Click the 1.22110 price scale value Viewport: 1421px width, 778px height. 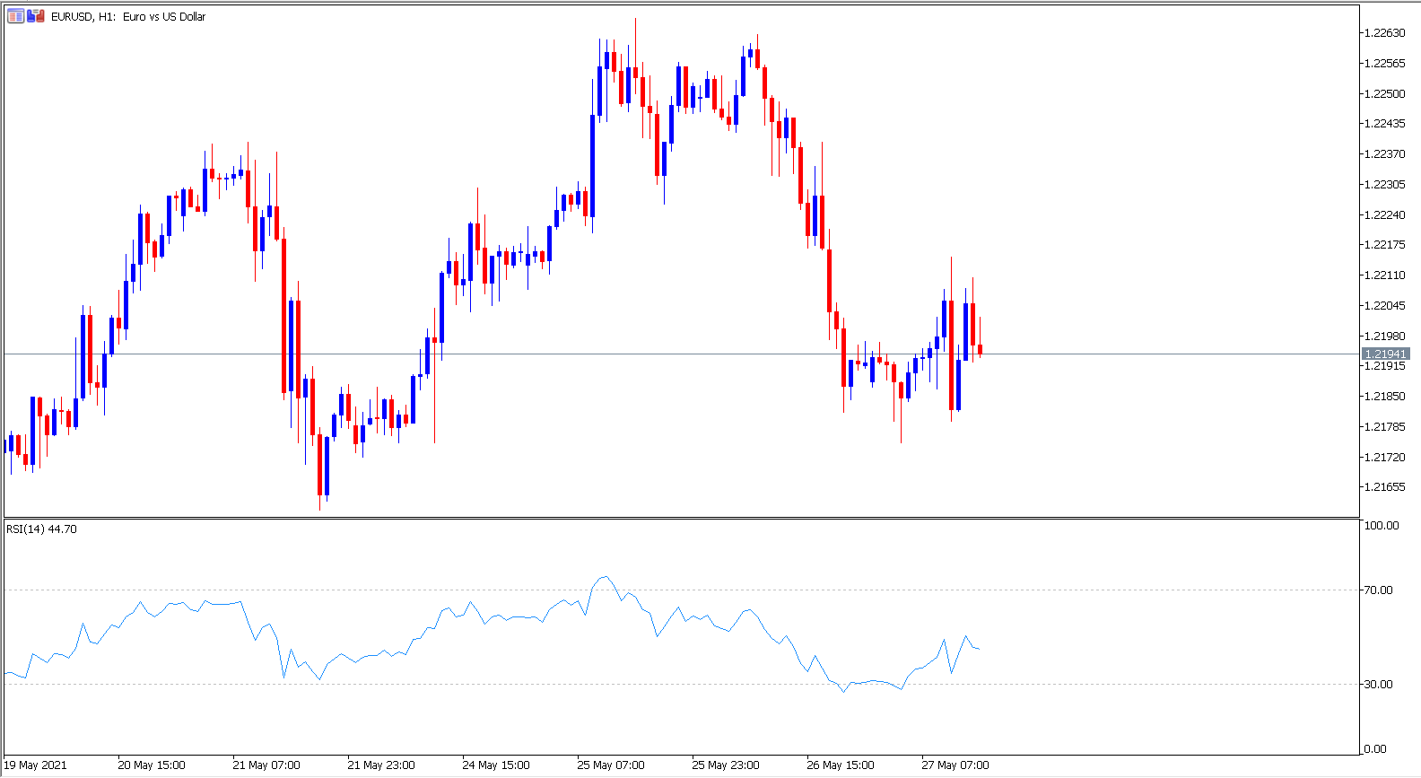click(1384, 275)
